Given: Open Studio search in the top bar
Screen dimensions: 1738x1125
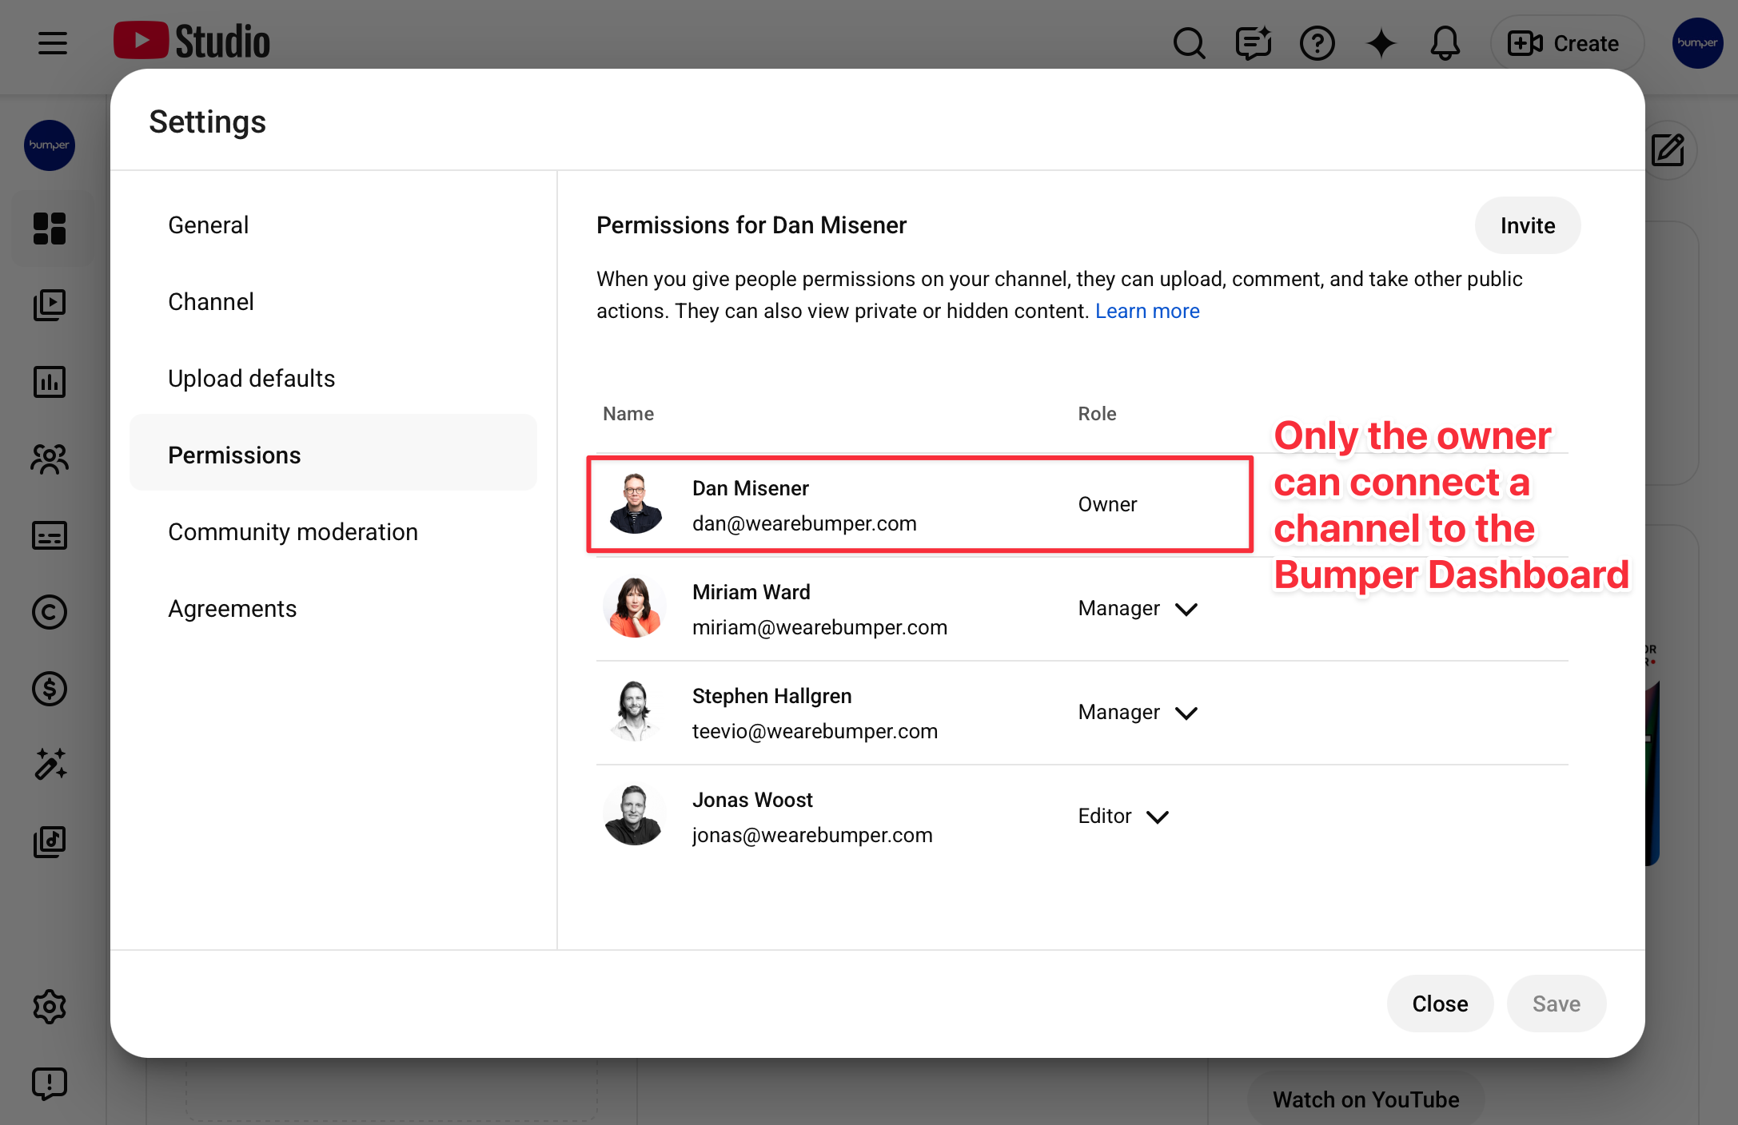Looking at the screenshot, I should click(1189, 43).
